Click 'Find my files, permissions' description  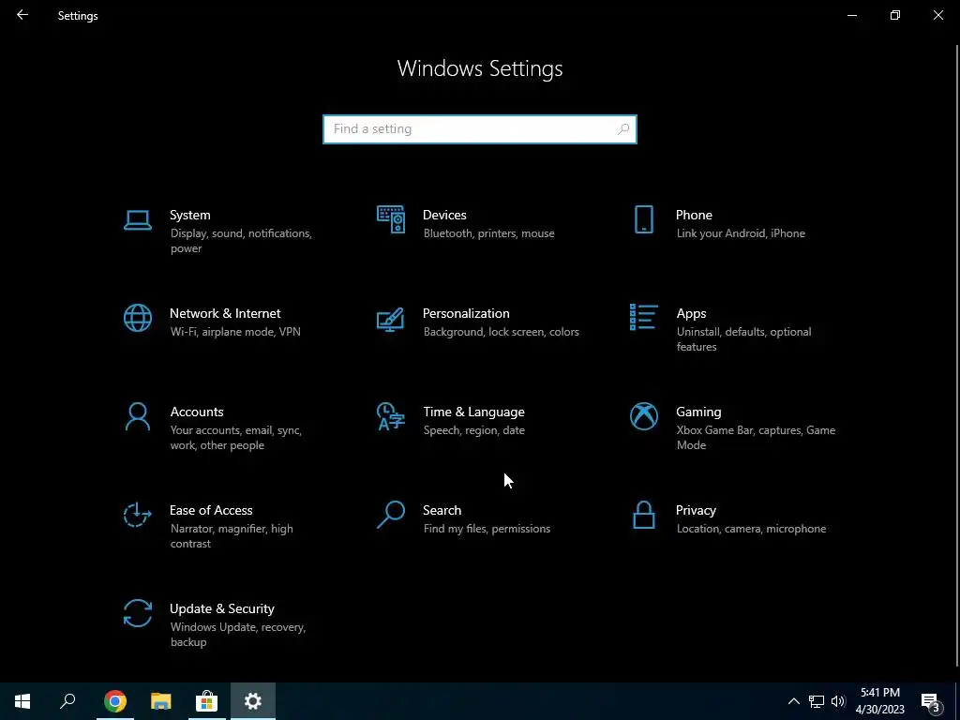click(x=487, y=529)
